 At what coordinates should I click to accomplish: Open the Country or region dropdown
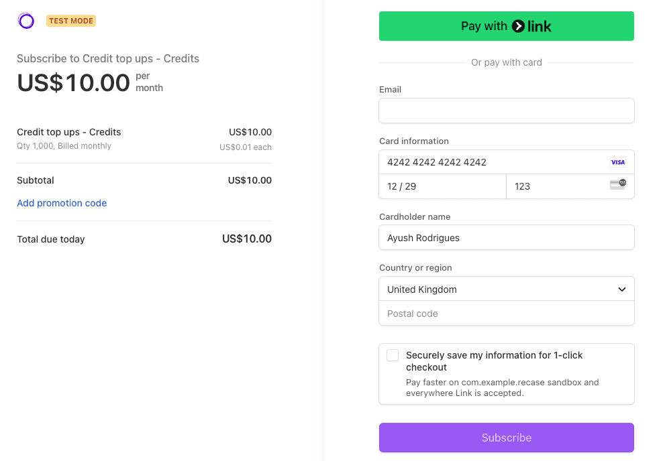point(507,289)
